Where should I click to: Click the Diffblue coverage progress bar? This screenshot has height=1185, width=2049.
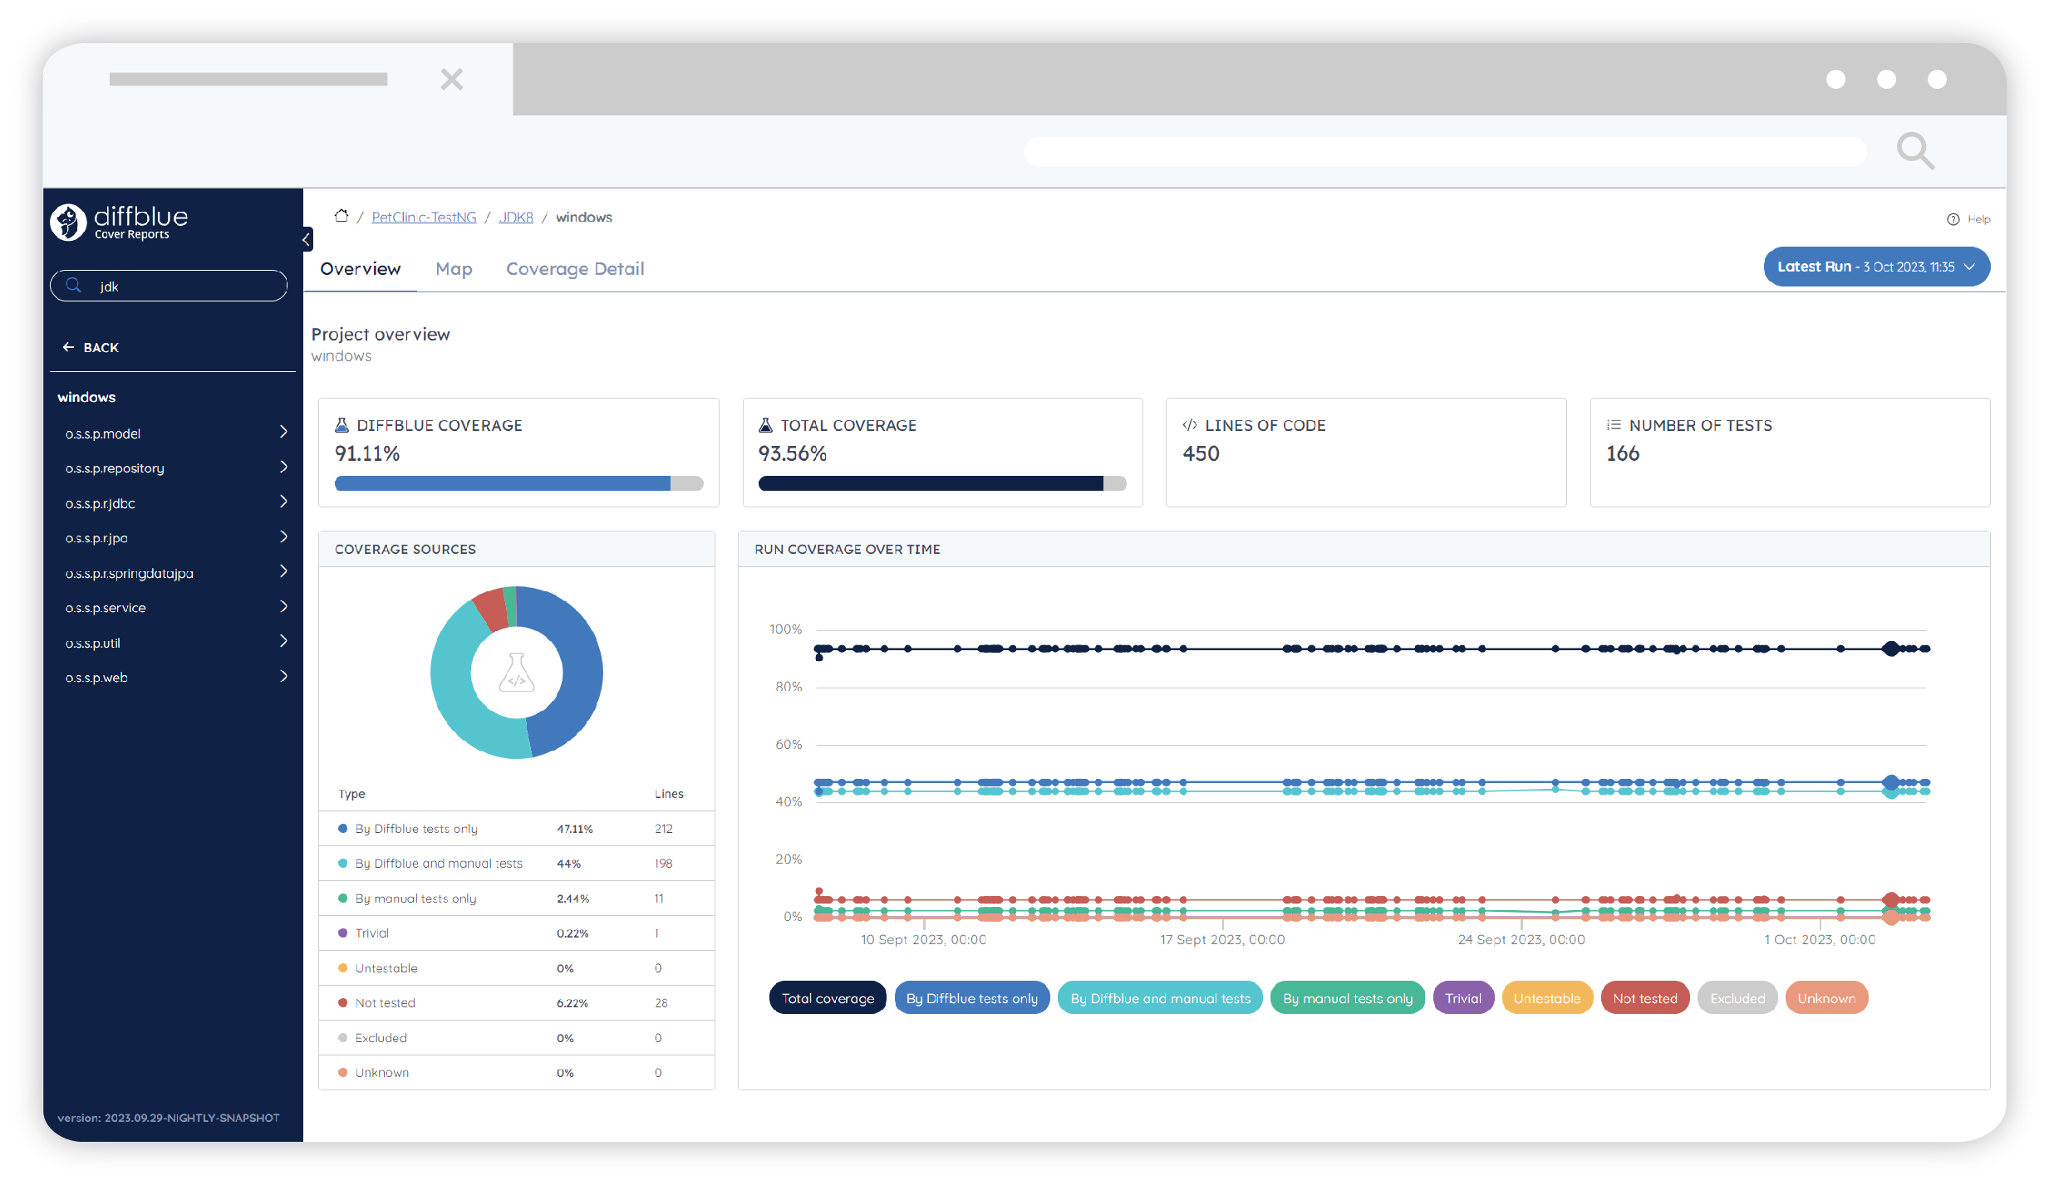tap(518, 483)
